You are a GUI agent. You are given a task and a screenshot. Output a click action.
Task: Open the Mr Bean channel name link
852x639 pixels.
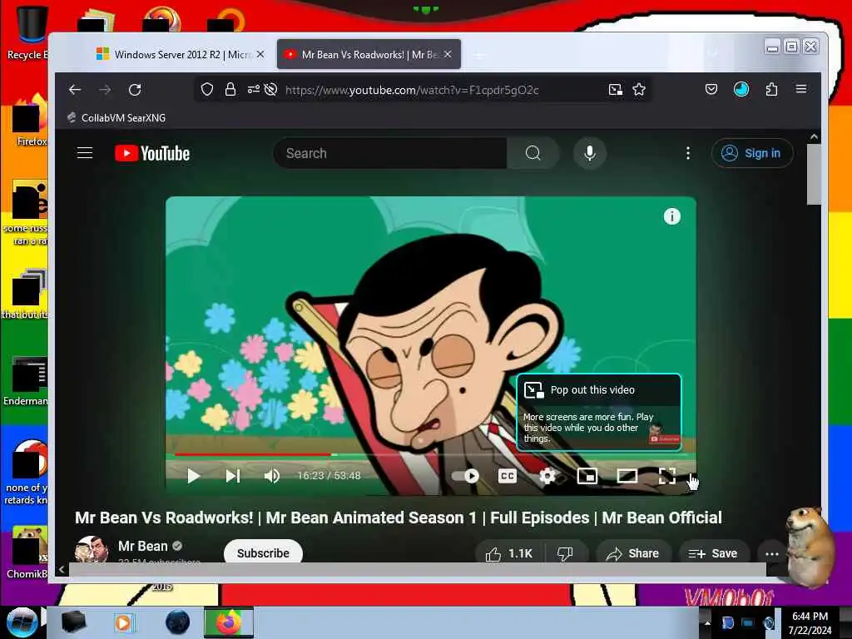(142, 546)
